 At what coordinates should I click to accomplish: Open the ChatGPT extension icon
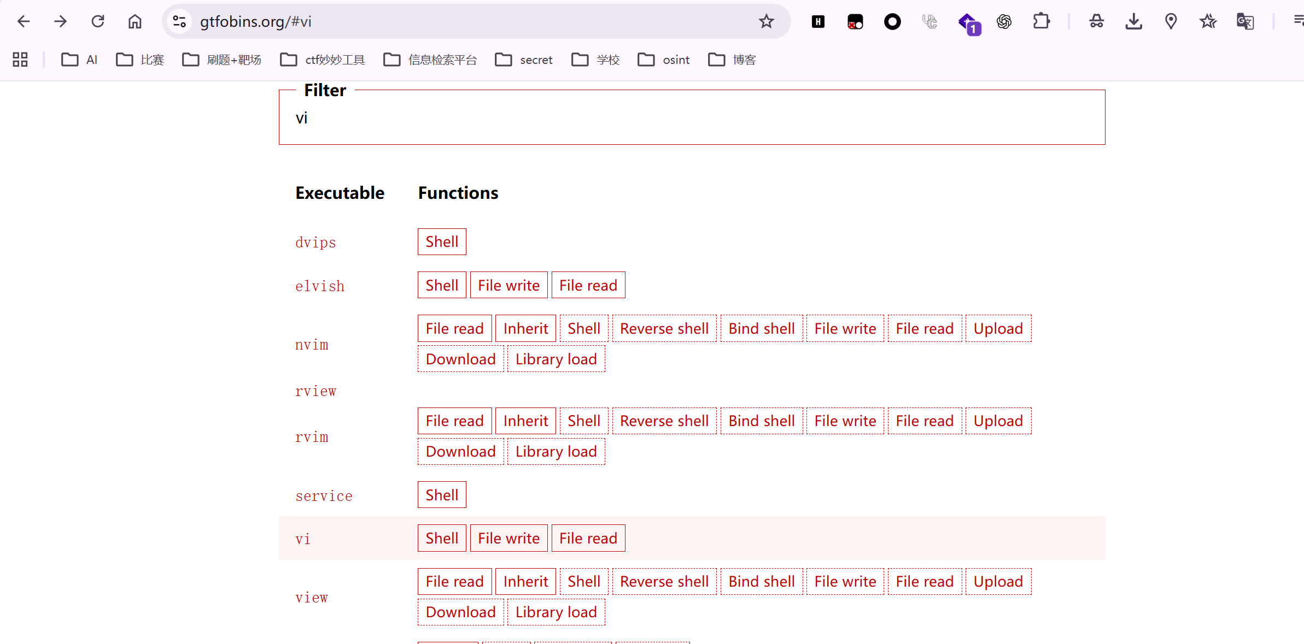pos(1004,21)
